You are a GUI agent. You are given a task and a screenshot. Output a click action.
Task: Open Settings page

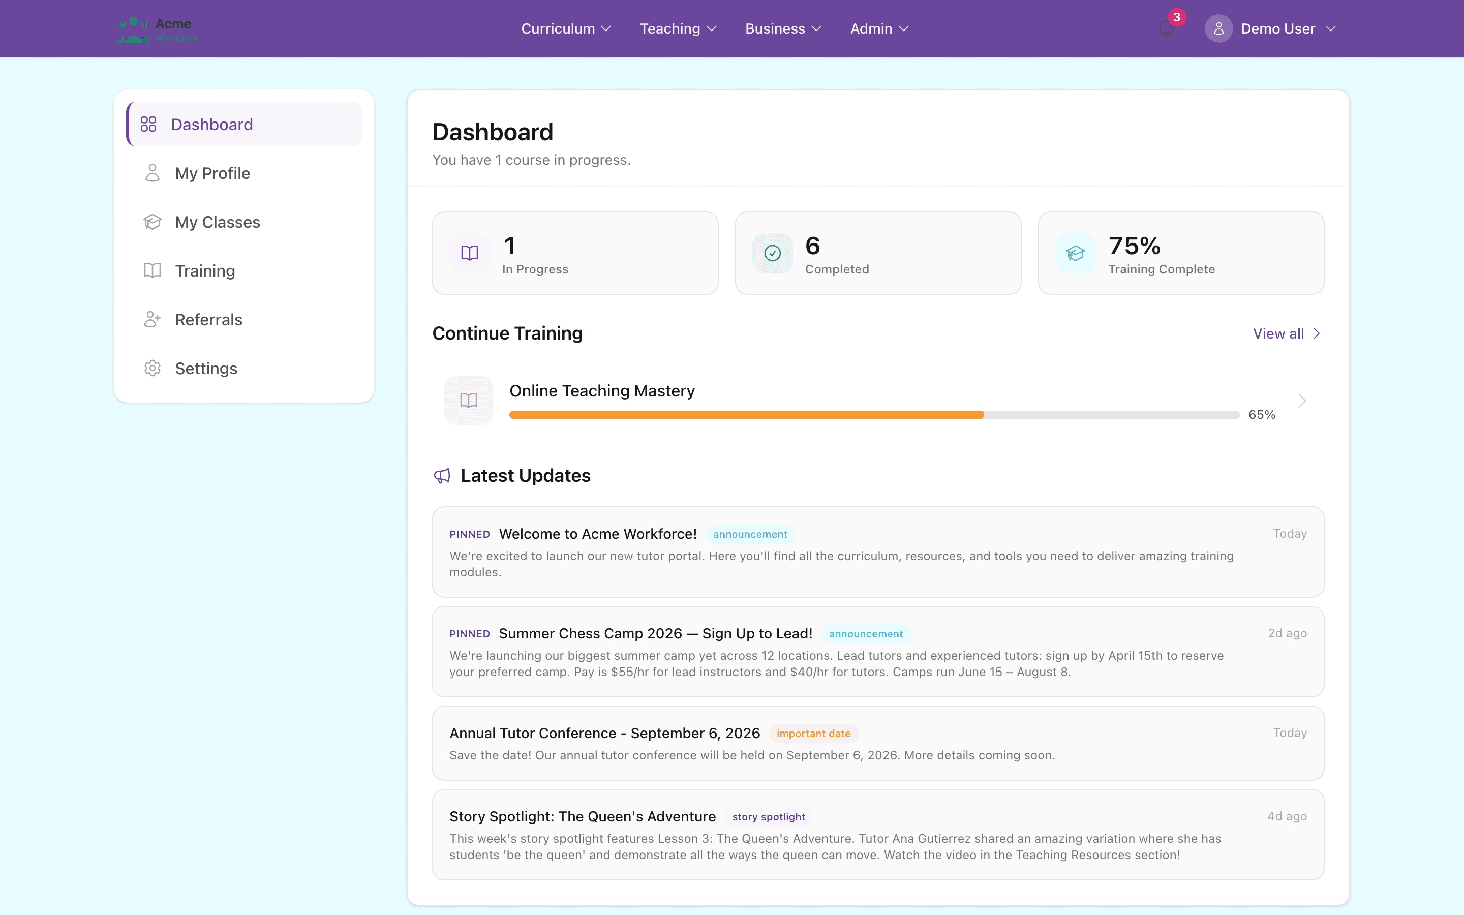coord(245,368)
